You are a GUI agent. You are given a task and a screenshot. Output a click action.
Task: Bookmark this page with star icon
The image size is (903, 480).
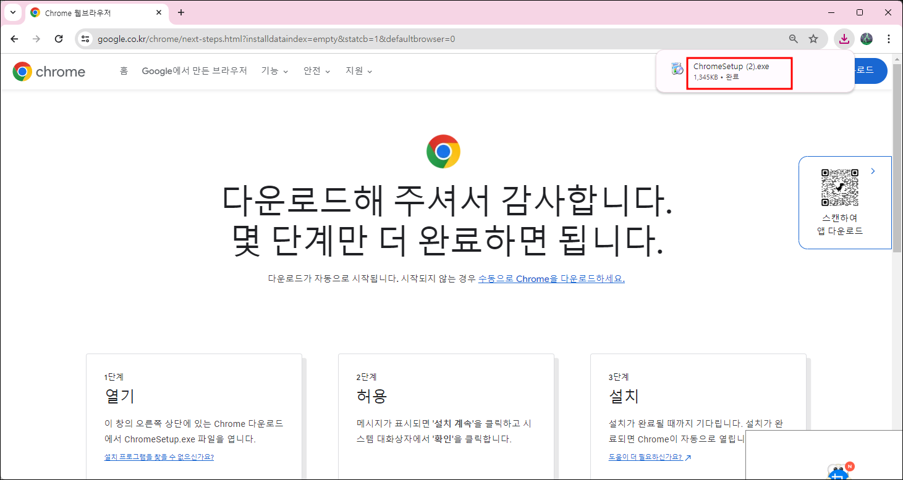tap(813, 39)
